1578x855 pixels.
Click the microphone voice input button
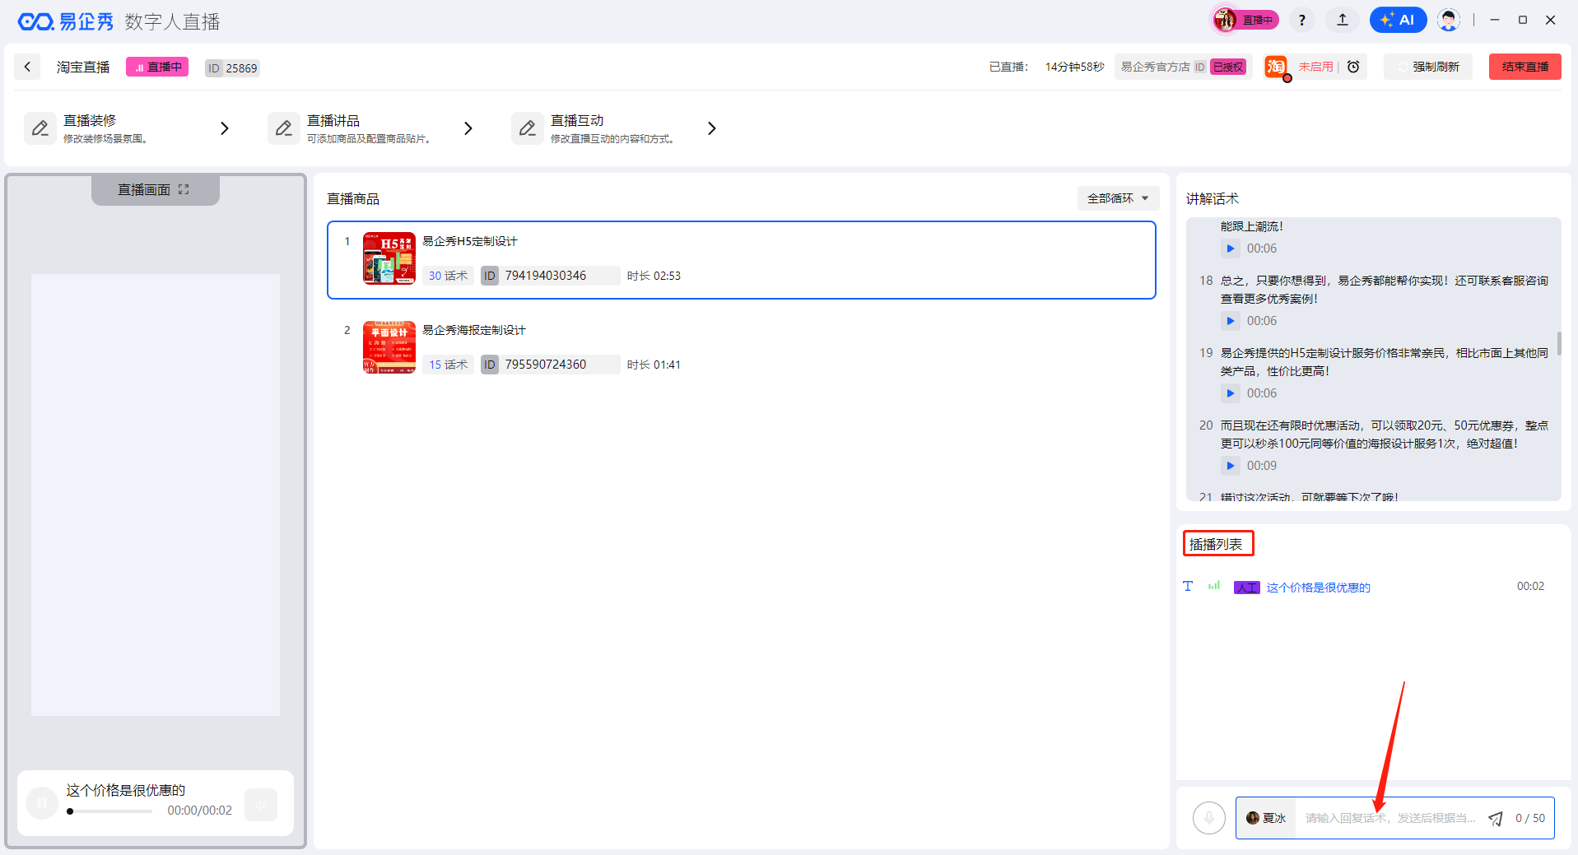(1208, 818)
